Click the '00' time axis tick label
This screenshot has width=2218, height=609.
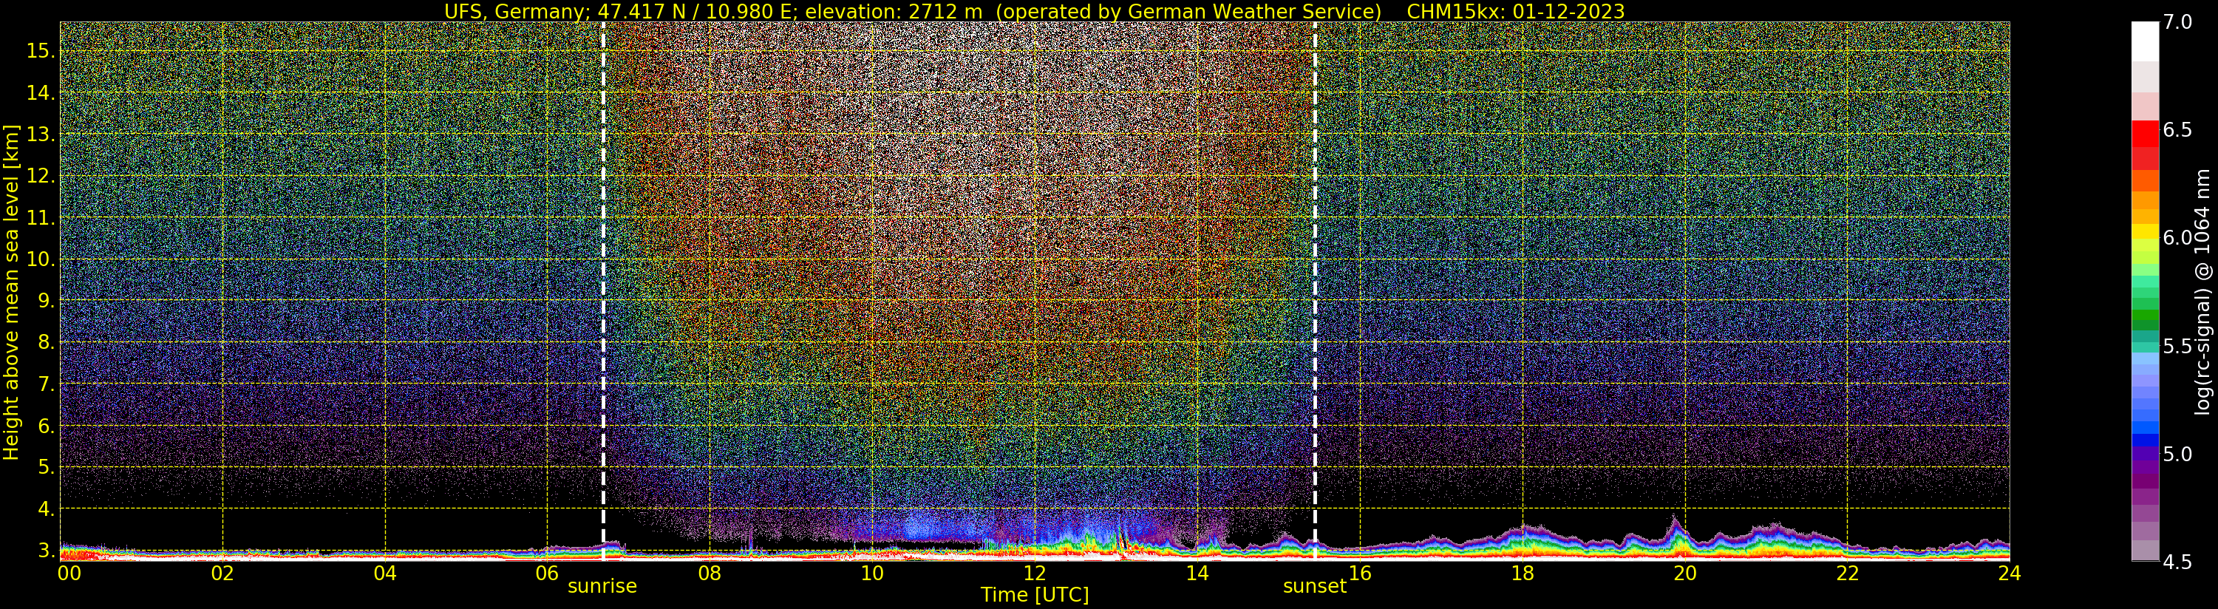click(x=68, y=573)
